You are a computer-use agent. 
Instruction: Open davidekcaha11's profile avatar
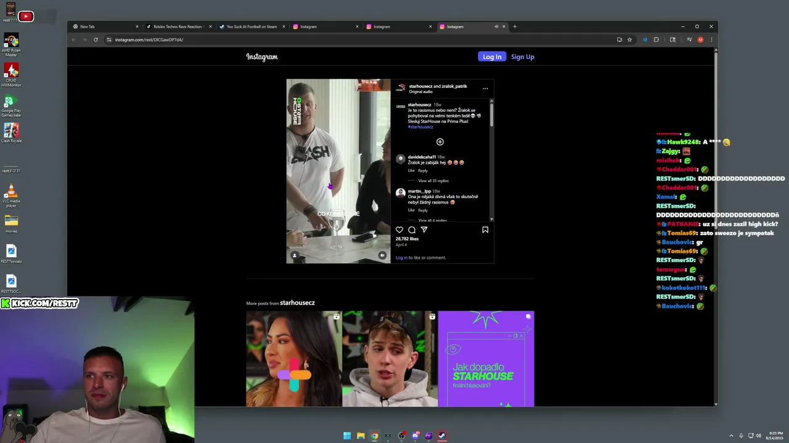pyautogui.click(x=401, y=159)
